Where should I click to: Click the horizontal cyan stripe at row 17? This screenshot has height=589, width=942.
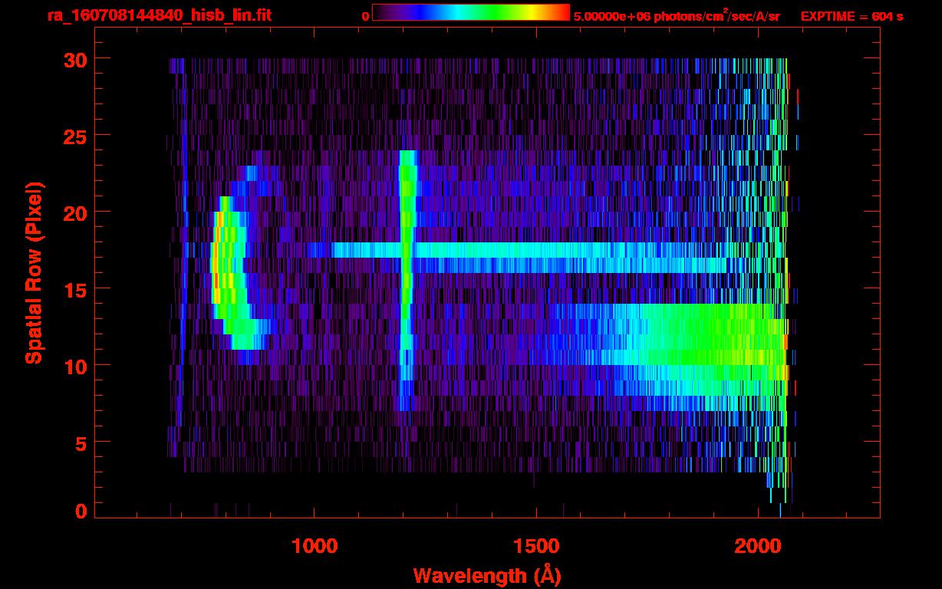tap(537, 251)
